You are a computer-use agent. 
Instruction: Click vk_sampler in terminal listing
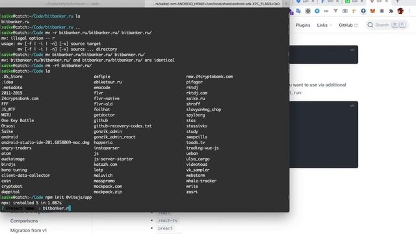pyautogui.click(x=198, y=170)
